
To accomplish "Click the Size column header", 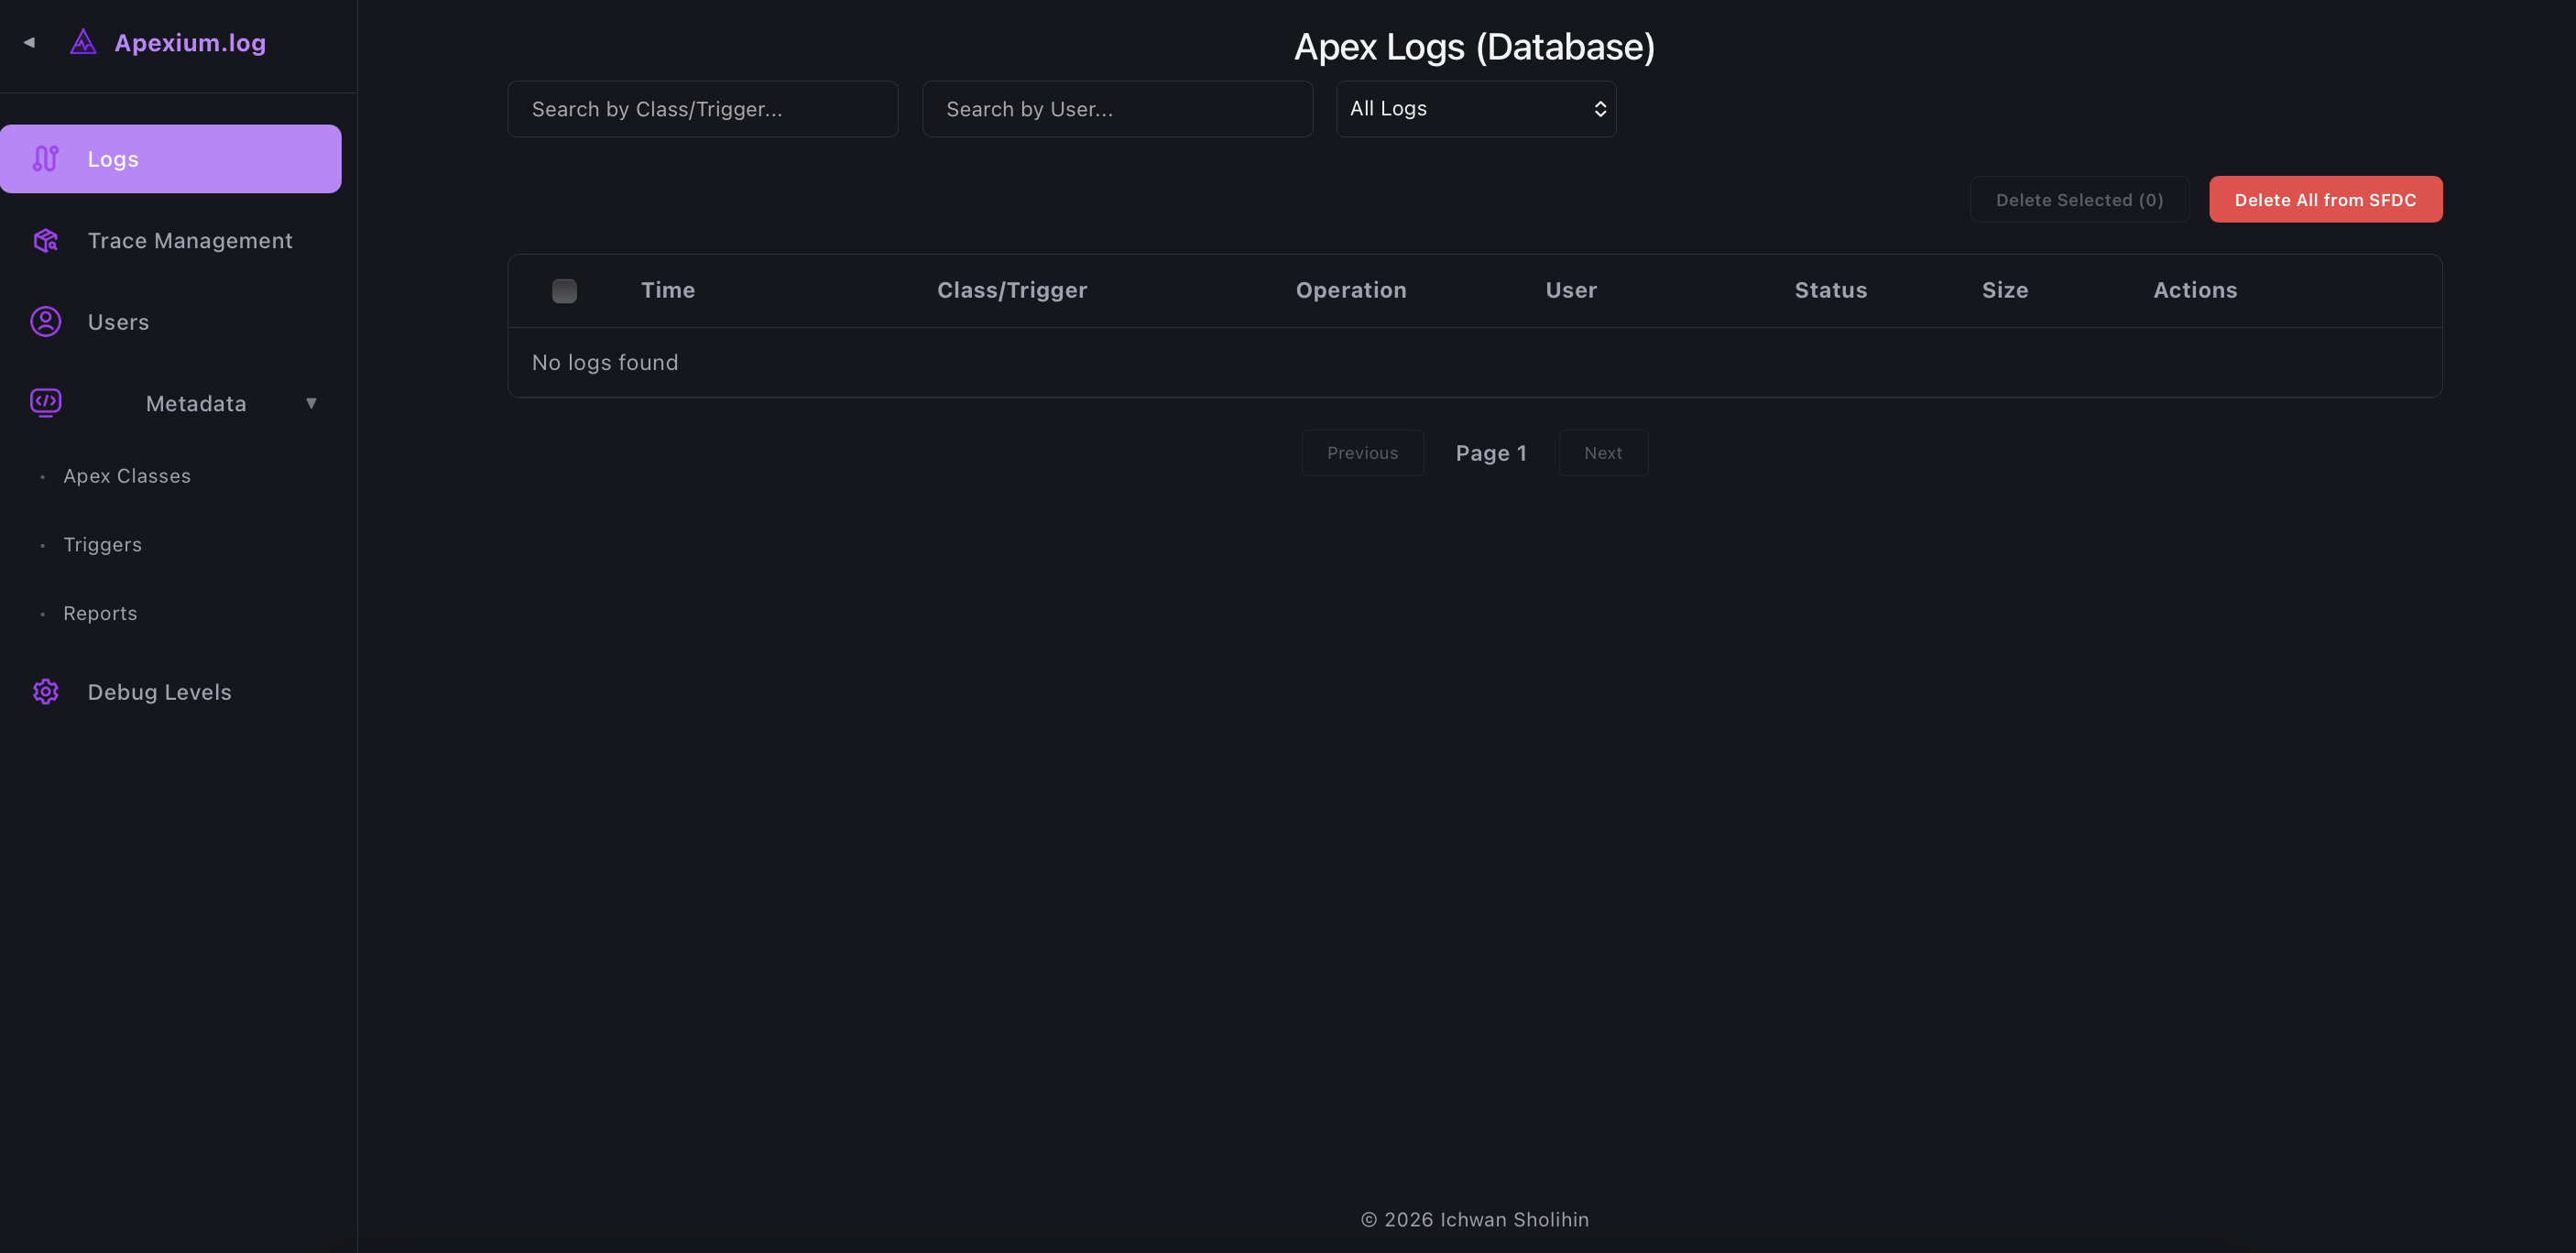I will click(2005, 290).
